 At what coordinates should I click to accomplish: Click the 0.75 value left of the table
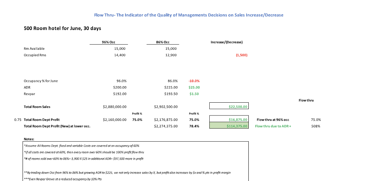click(18, 119)
